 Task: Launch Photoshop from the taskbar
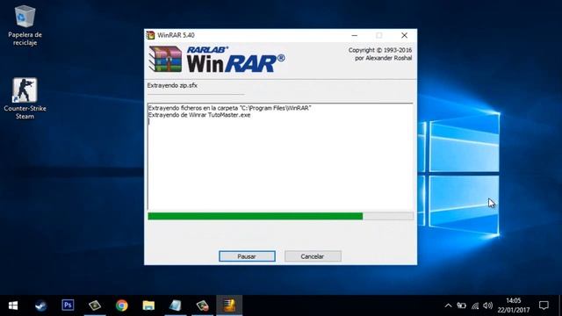click(68, 305)
